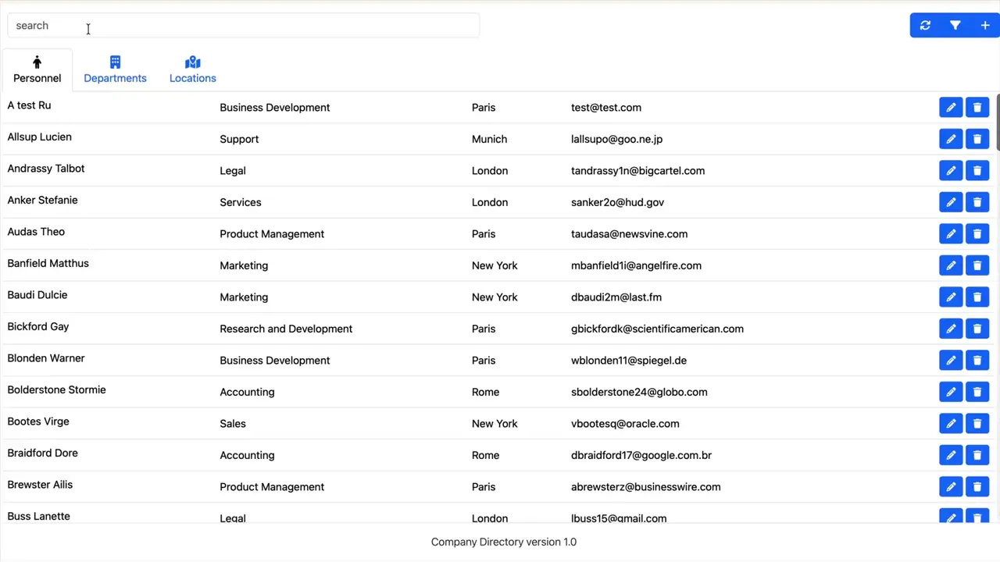Edit Bickford Gay record
Screen dimensions: 1000x562
951,329
